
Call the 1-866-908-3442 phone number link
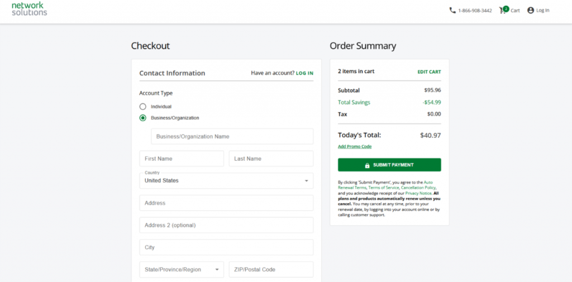pos(475,11)
